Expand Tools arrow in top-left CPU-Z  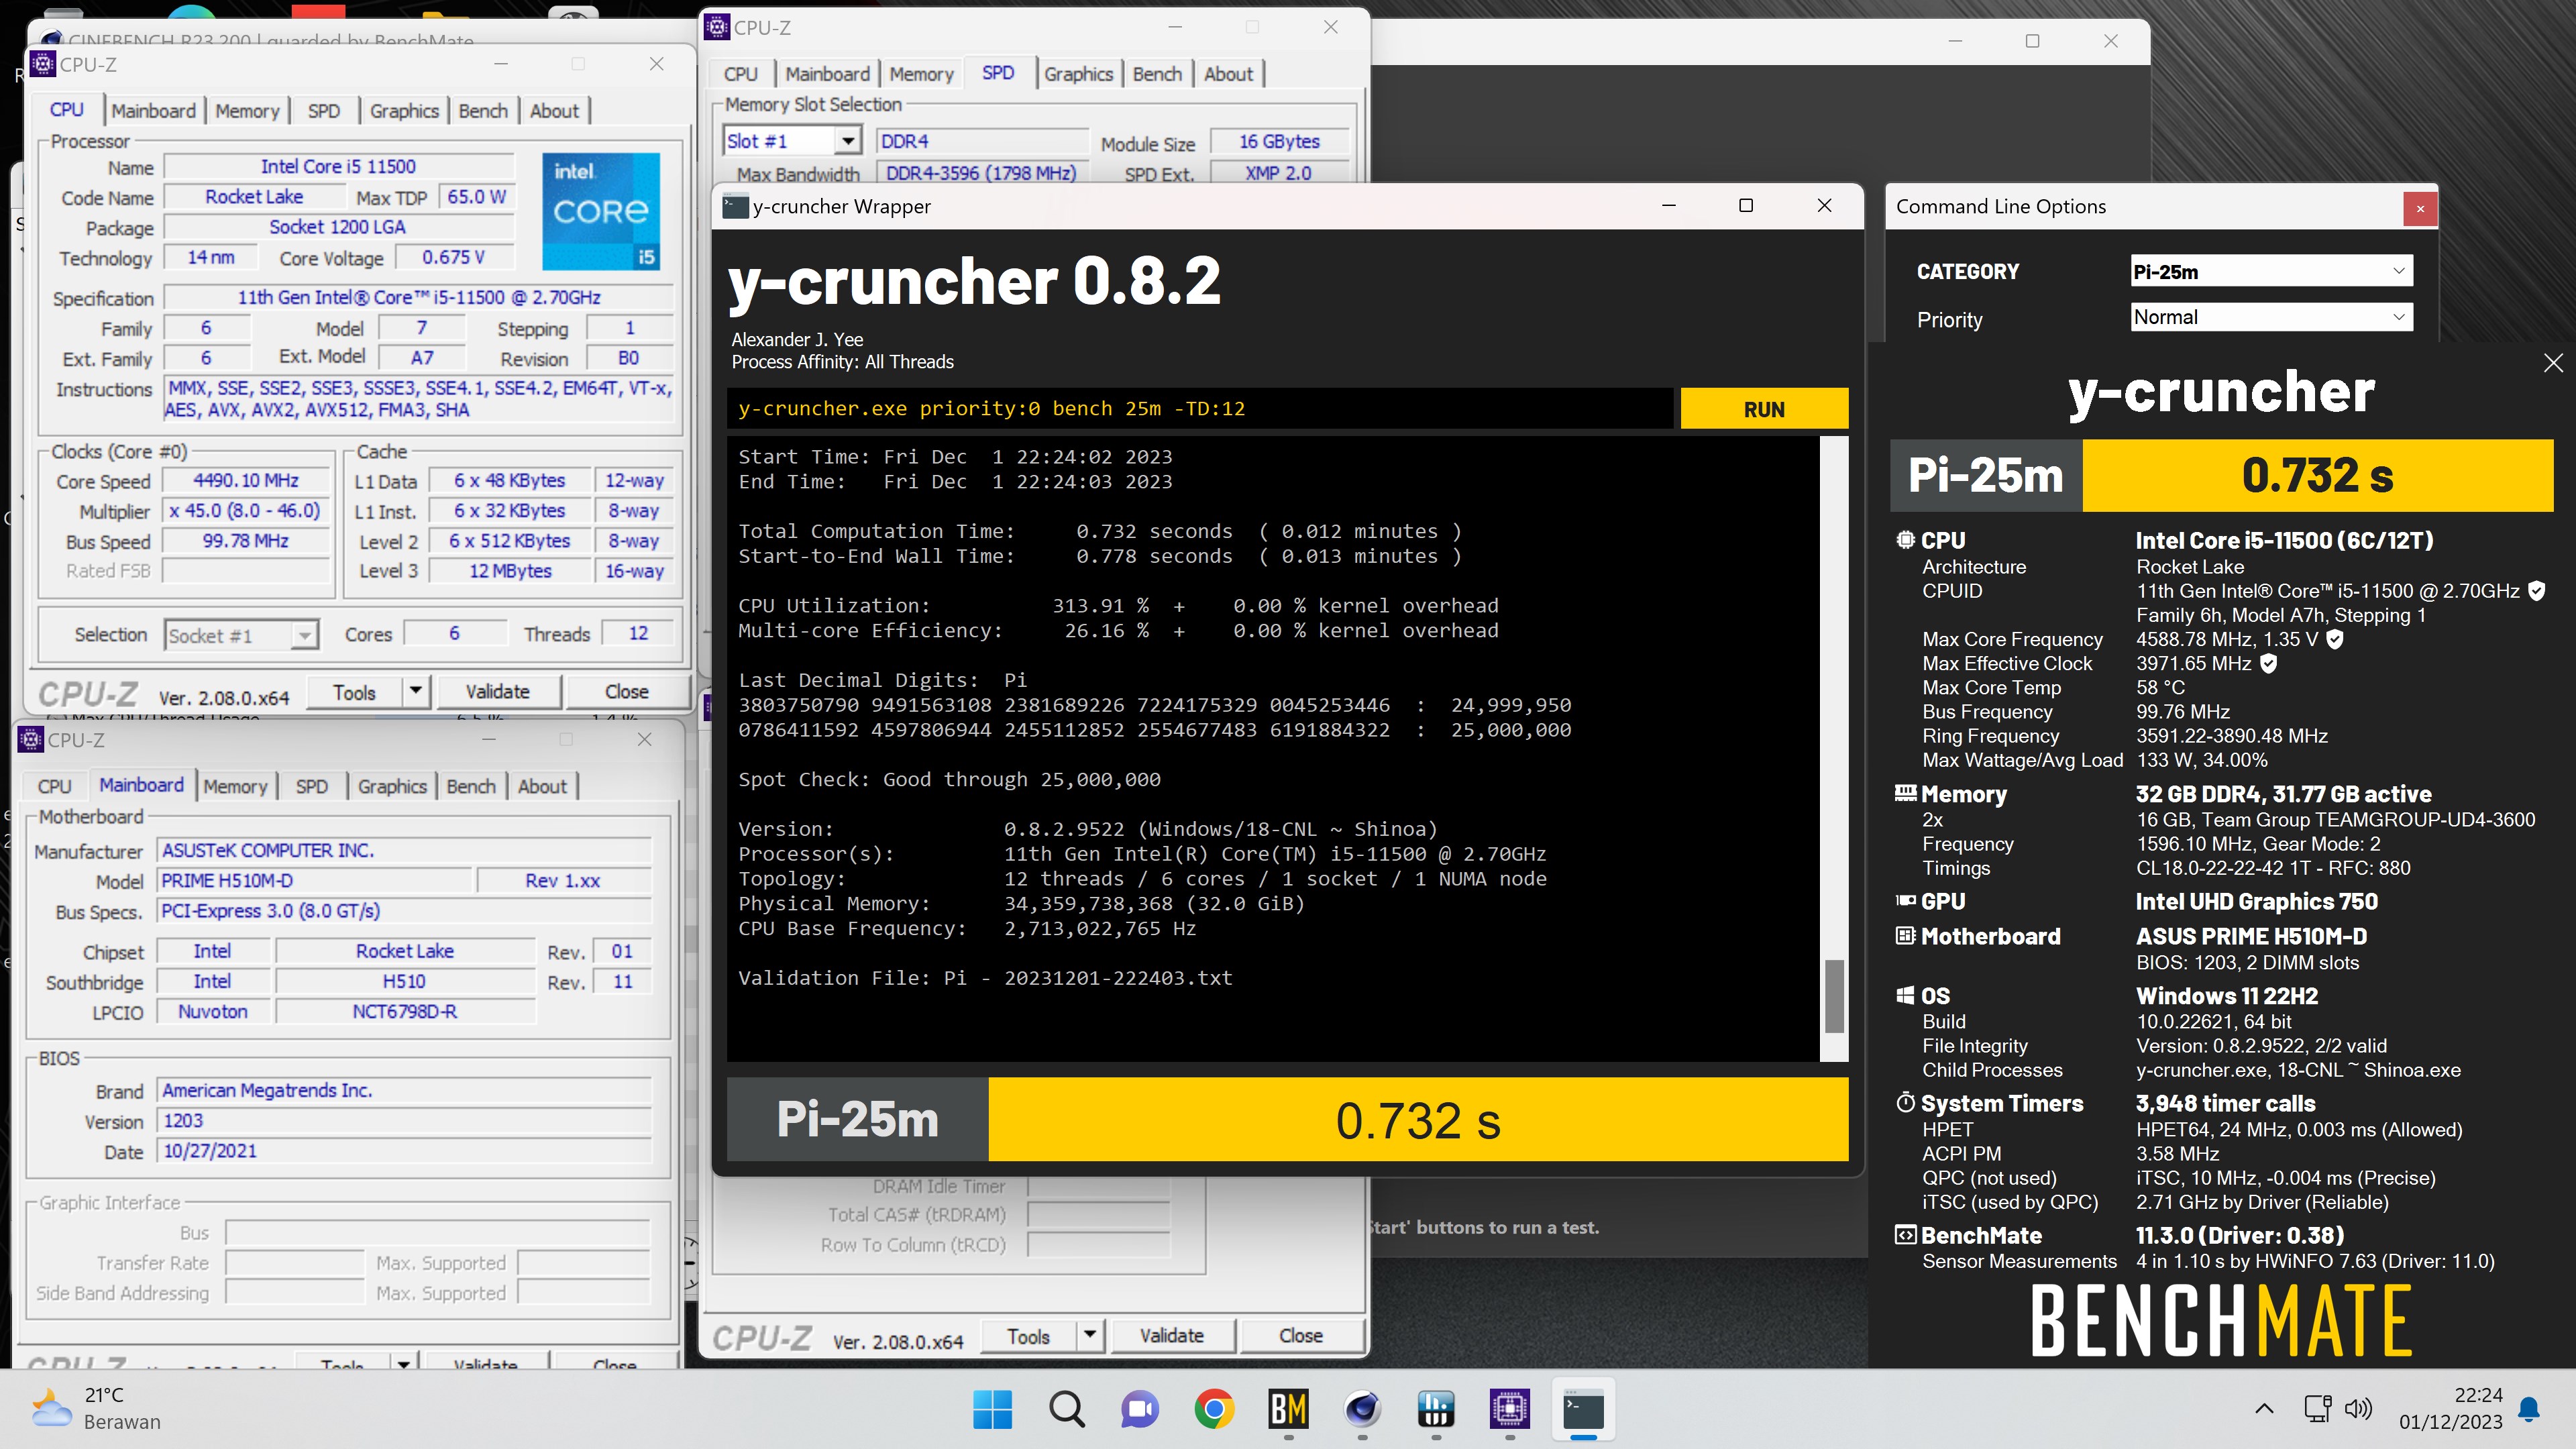(x=415, y=691)
